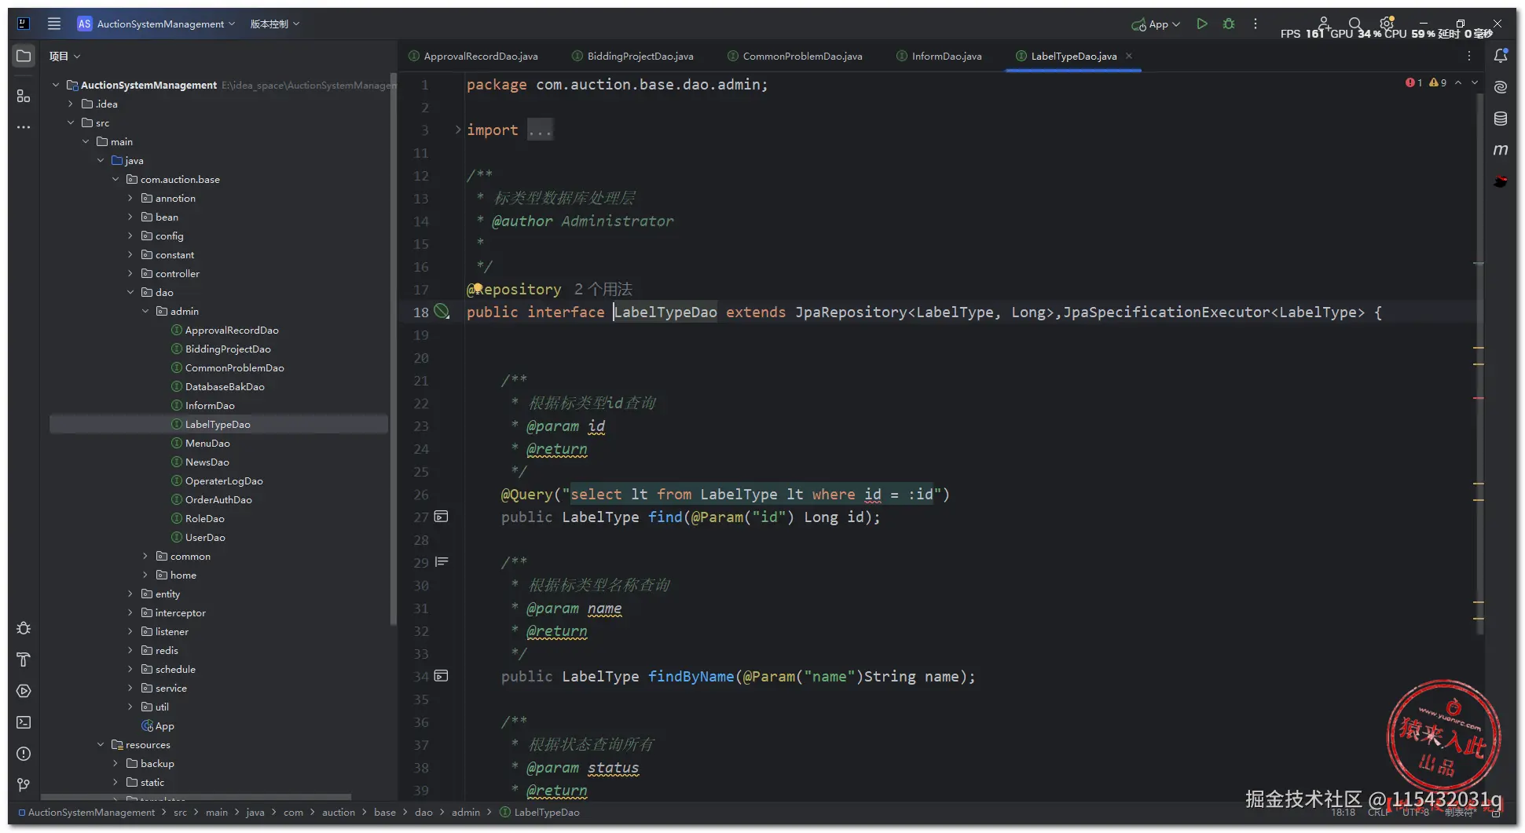Run the App configuration
The image size is (1525, 833).
click(x=1201, y=24)
